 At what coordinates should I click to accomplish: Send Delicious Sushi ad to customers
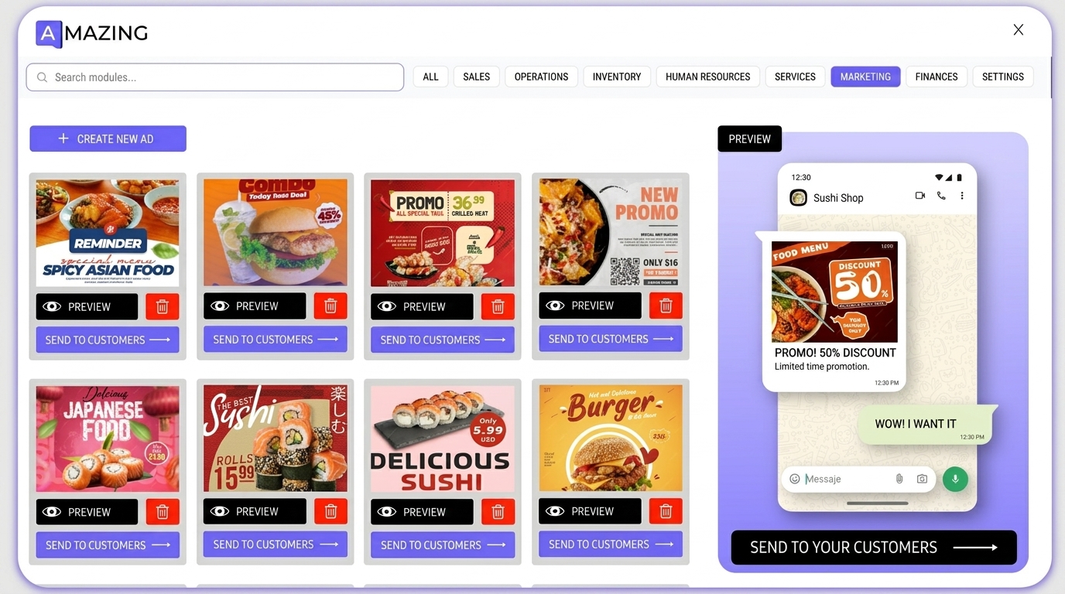click(443, 545)
